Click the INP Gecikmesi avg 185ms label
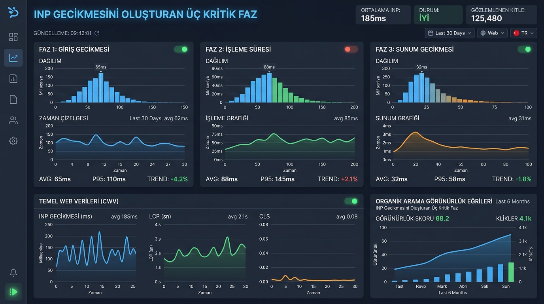 [x=124, y=217]
